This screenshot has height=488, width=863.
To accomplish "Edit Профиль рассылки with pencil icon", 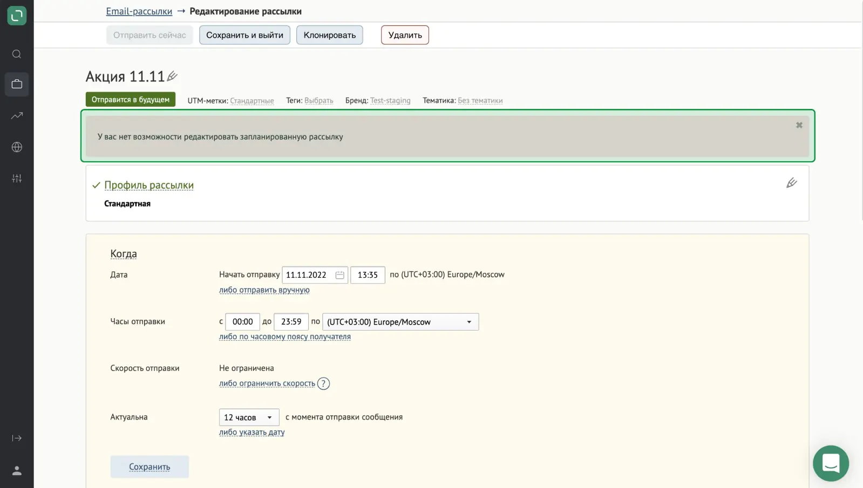I will (x=791, y=183).
